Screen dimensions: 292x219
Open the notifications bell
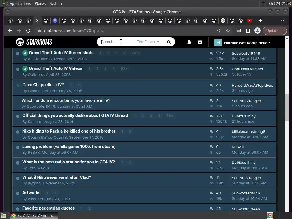(x=189, y=42)
